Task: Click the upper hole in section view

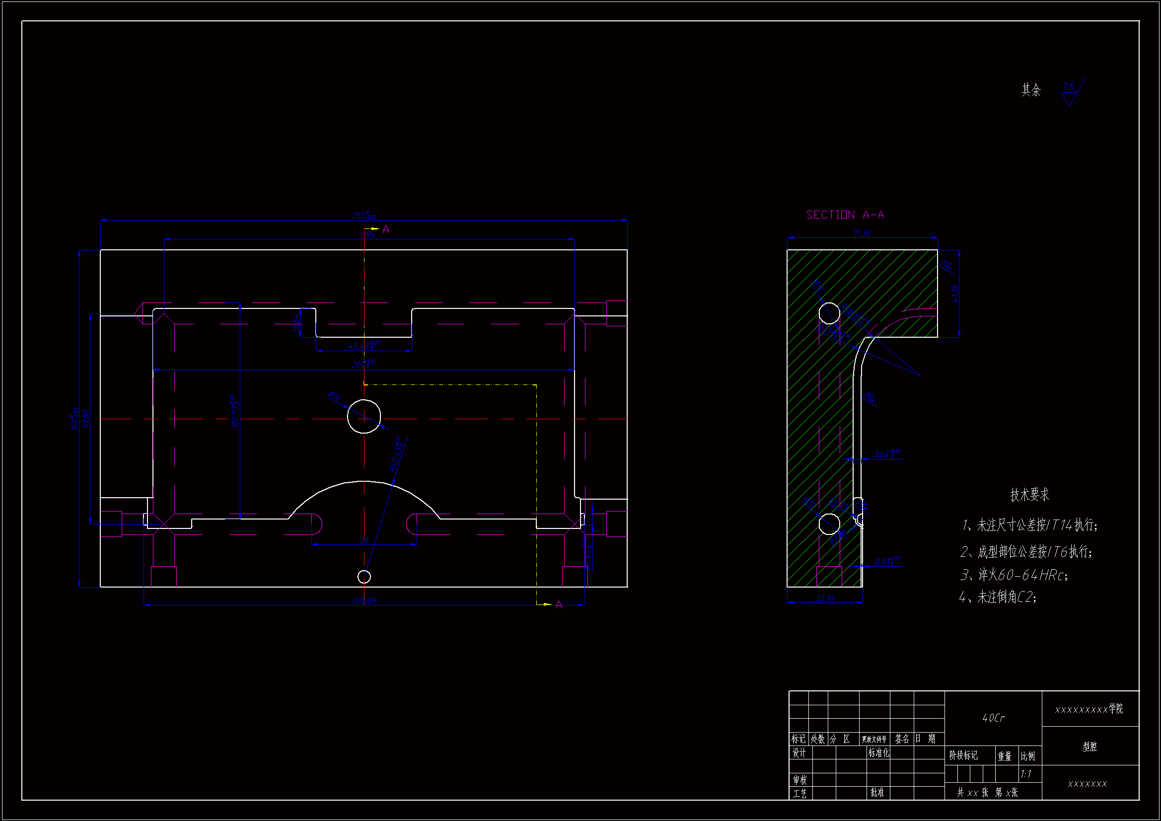Action: tap(829, 313)
